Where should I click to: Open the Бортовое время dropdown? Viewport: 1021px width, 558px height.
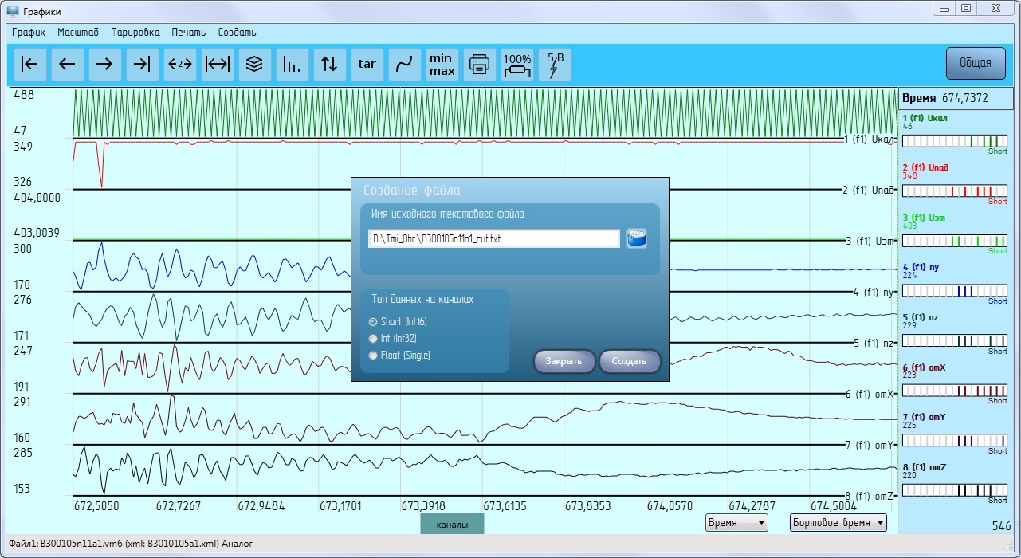pos(838,523)
